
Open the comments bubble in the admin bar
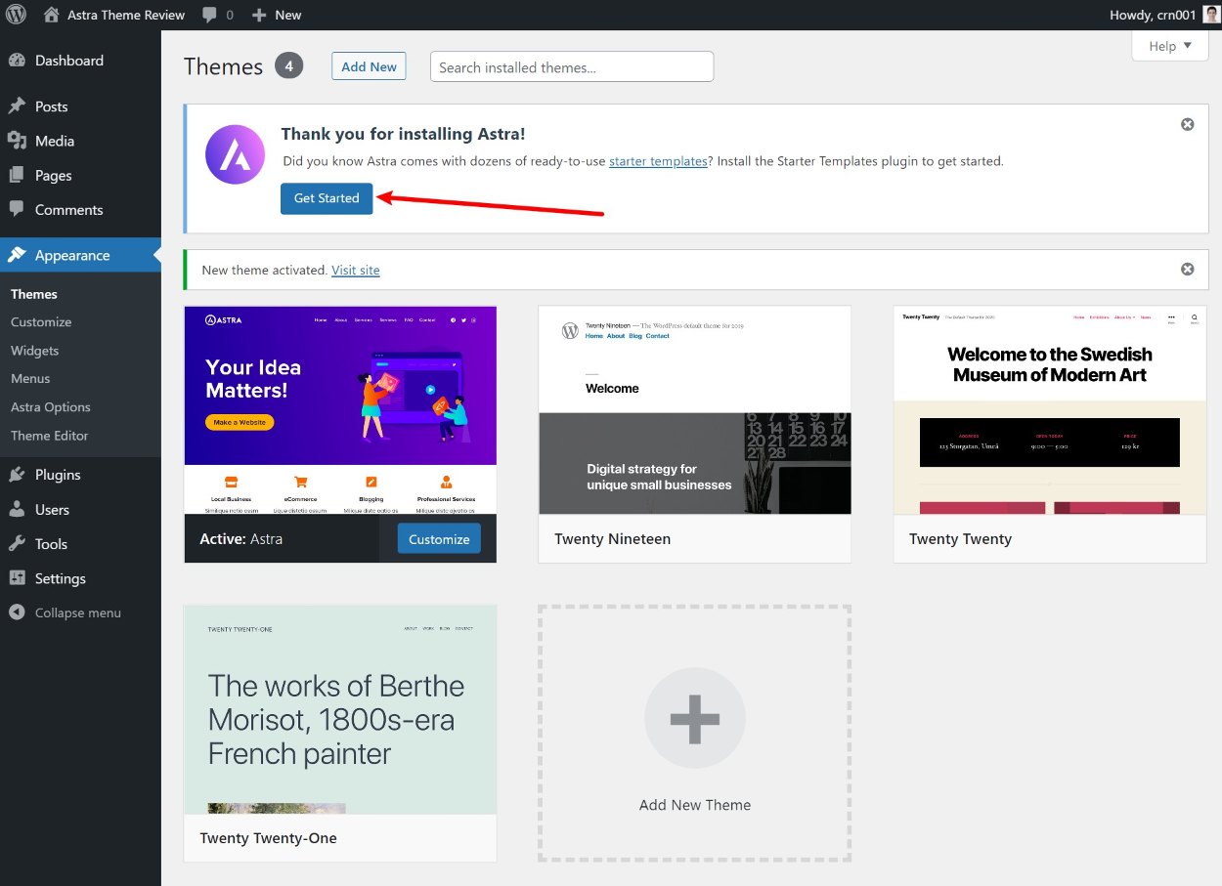point(209,15)
